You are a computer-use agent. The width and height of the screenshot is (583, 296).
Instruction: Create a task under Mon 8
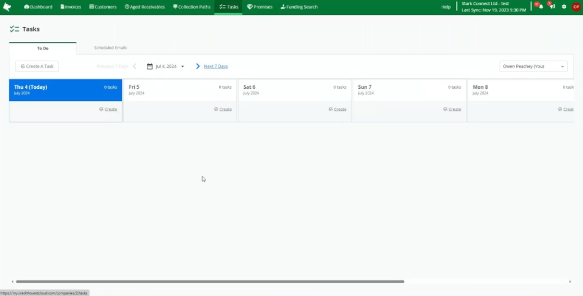pyautogui.click(x=566, y=109)
